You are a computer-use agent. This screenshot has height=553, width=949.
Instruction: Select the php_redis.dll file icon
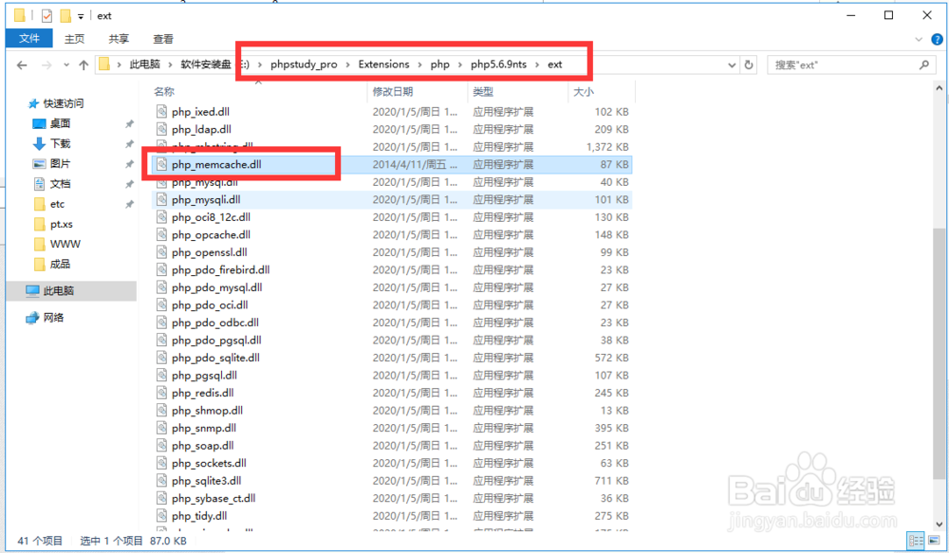[161, 392]
